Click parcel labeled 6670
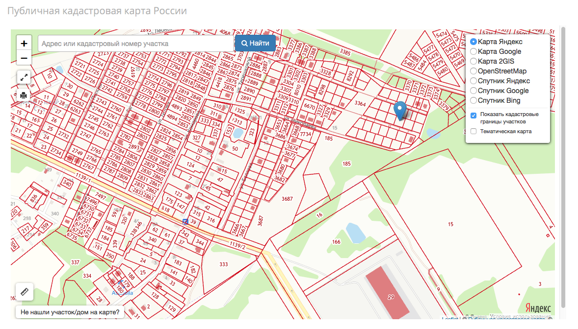Image resolution: width=578 pixels, height=329 pixels. pyautogui.click(x=309, y=106)
